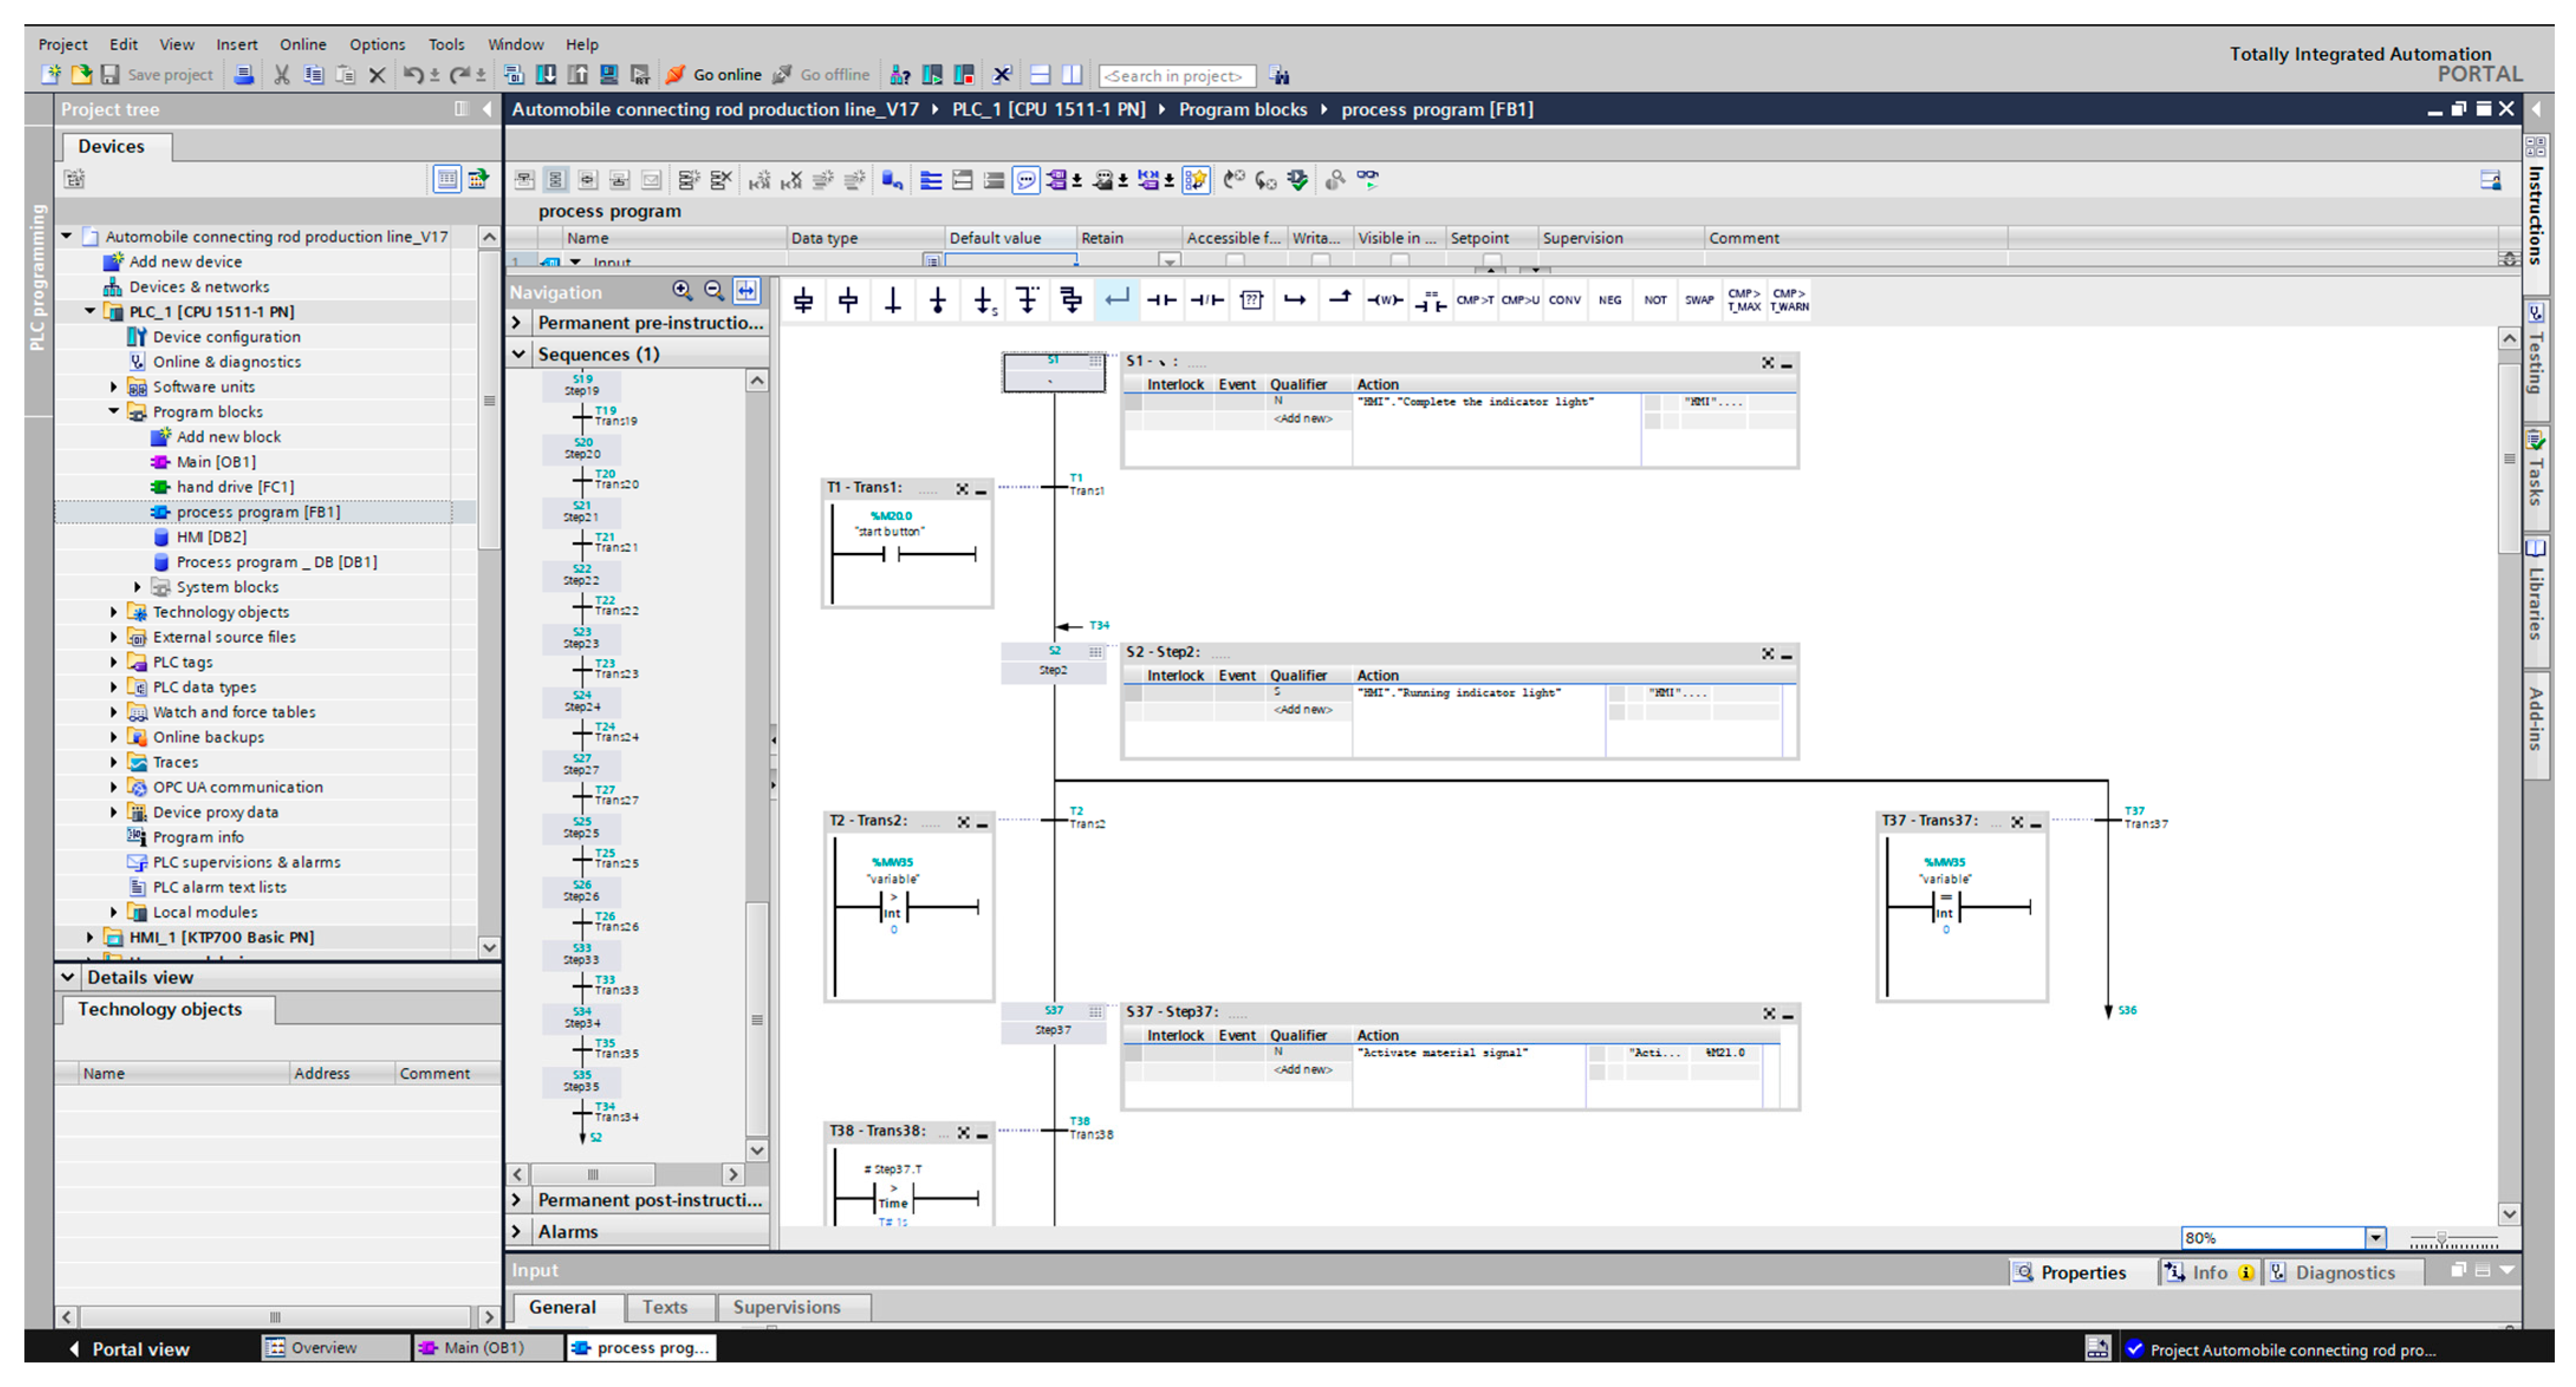Click the NOT instruction icon

point(1655,300)
